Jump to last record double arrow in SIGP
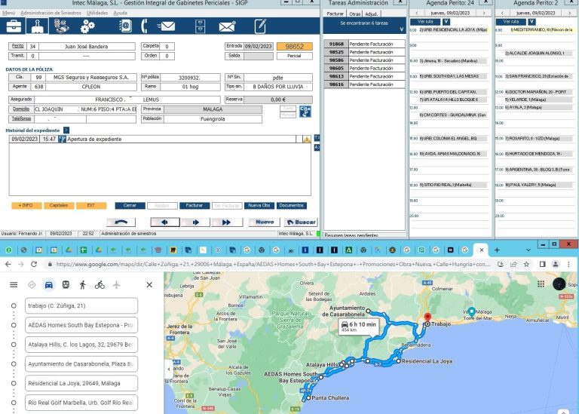The image size is (579, 414). point(227,222)
